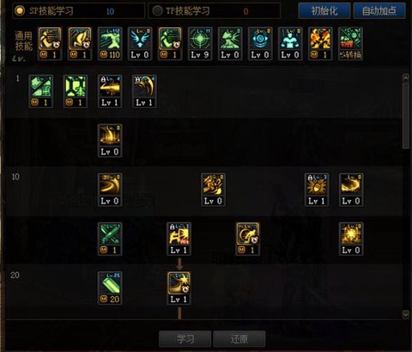412x352 pixels.
Task: Select the SP技能学习 radio button
Action: (x=20, y=11)
